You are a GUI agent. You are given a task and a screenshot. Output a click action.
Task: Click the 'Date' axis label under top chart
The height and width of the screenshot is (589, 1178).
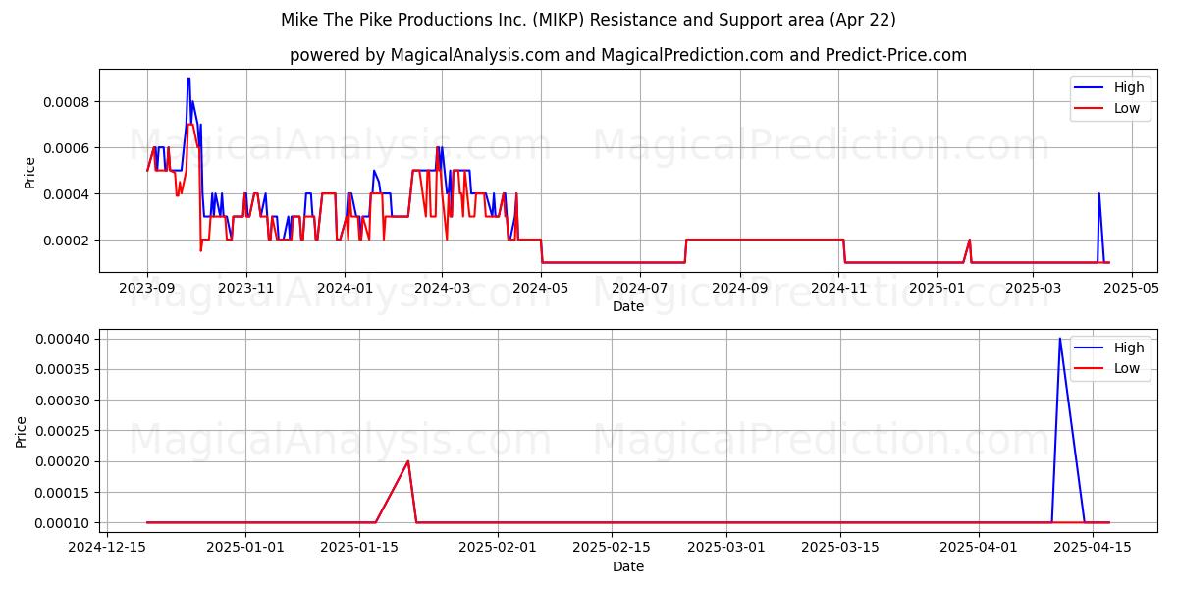click(627, 306)
